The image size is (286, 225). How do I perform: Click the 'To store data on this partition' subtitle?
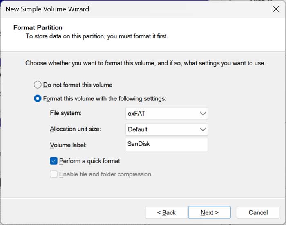[x=97, y=36]
